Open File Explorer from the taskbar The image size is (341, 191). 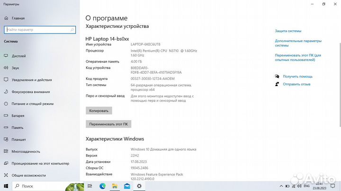[x=115, y=186]
